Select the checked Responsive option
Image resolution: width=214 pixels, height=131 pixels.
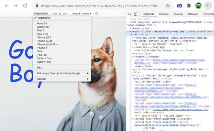[x=62, y=18]
